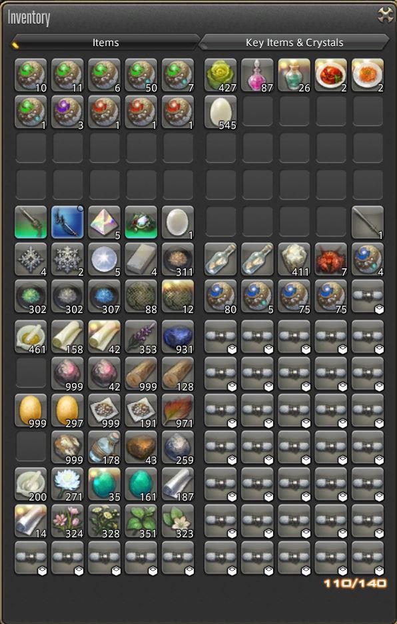Select the white lotus flower stack of 271
This screenshot has width=397, height=624.
(67, 484)
